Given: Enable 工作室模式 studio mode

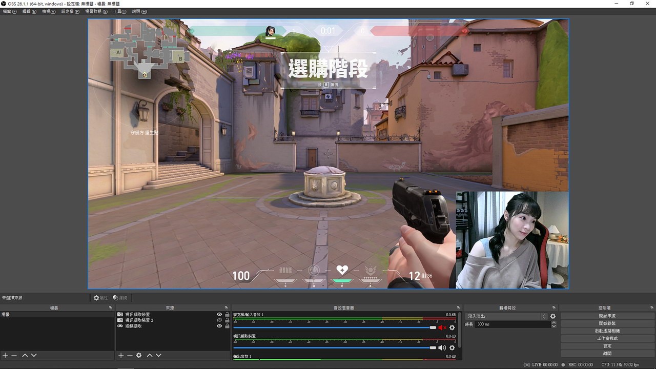Looking at the screenshot, I should click(607, 338).
